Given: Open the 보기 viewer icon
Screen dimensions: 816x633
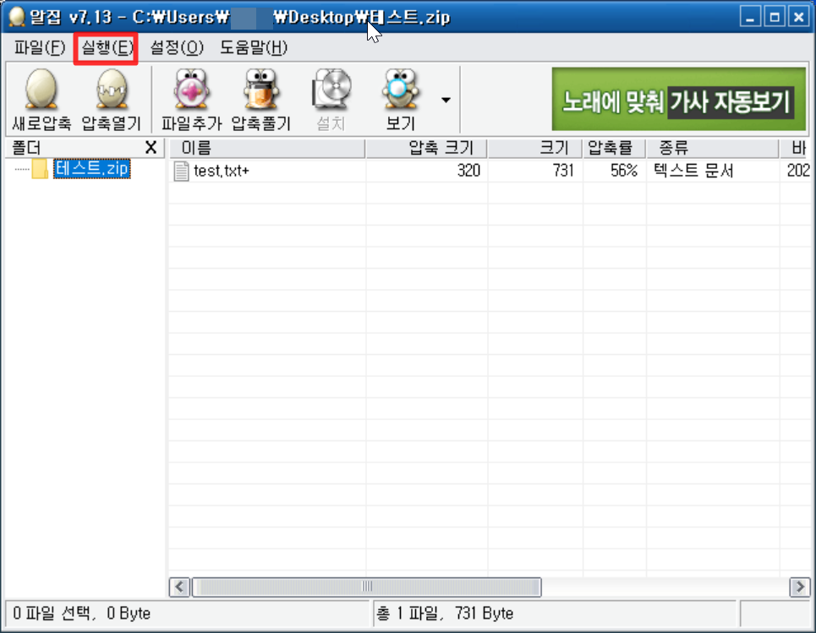Looking at the screenshot, I should click(x=400, y=90).
